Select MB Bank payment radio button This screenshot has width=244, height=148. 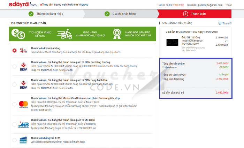15,124
